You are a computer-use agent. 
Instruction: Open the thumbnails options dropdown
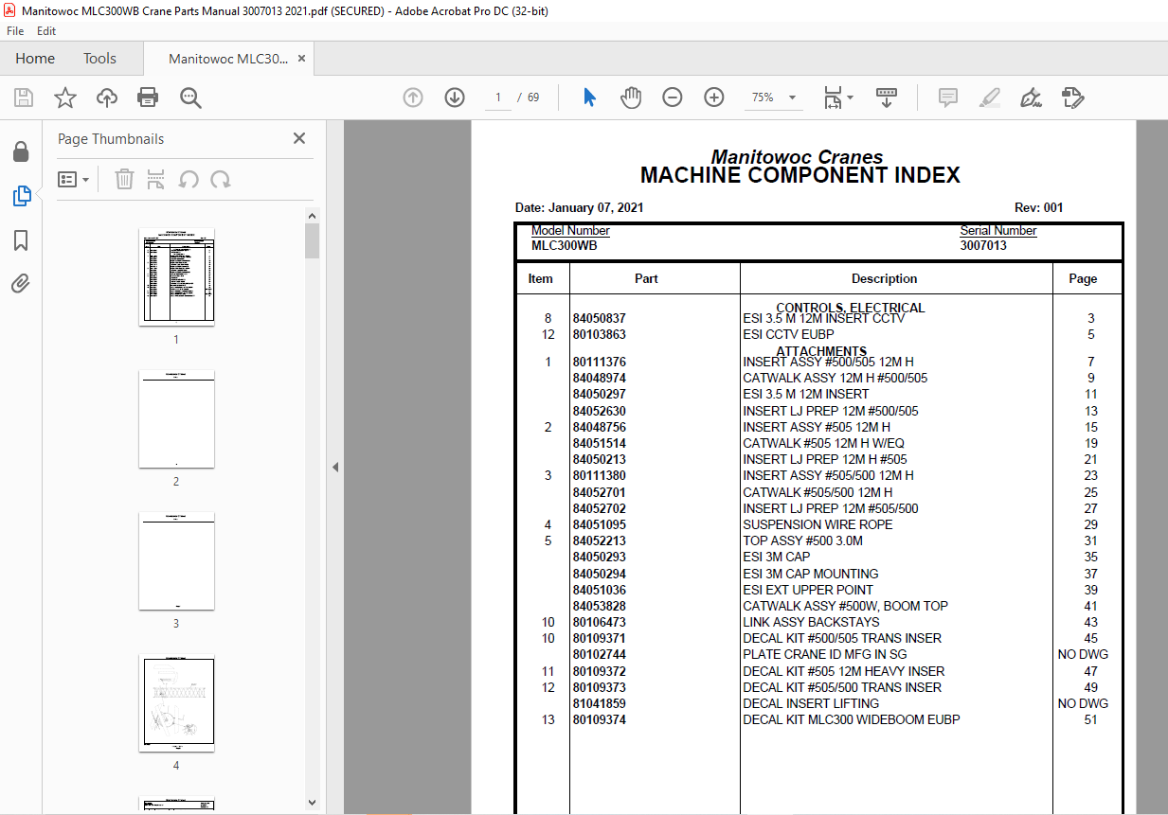pyautogui.click(x=74, y=179)
